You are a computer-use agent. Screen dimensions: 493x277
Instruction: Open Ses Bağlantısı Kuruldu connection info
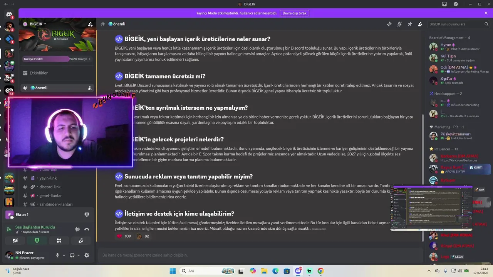[35, 227]
